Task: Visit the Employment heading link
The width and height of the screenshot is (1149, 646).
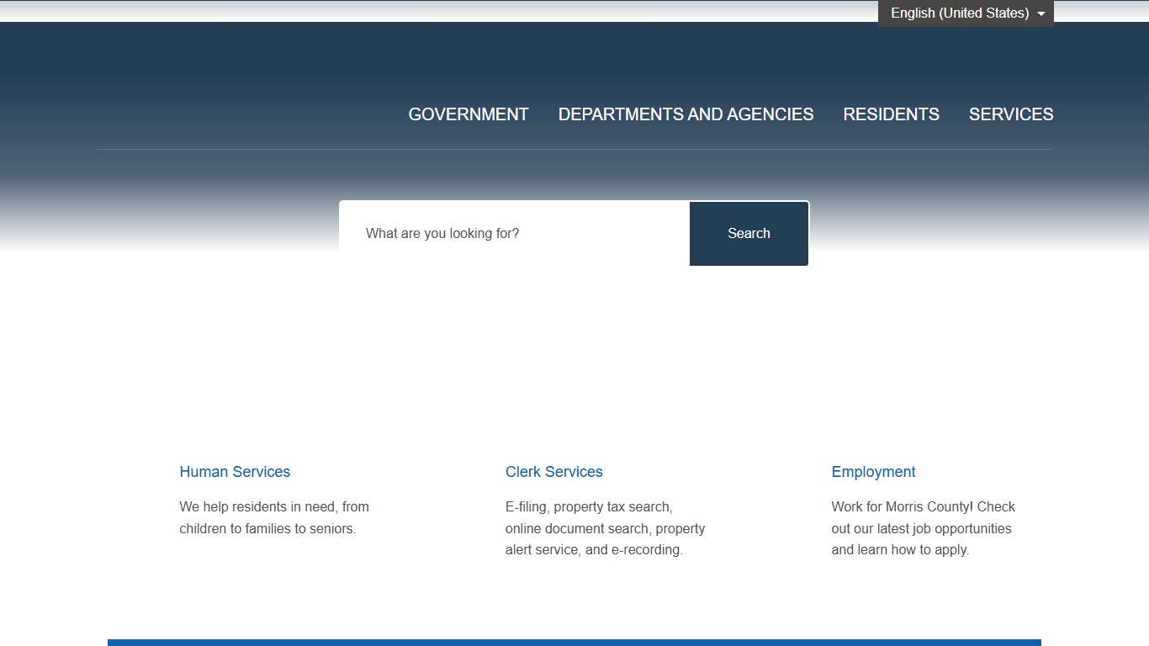Action: (873, 472)
